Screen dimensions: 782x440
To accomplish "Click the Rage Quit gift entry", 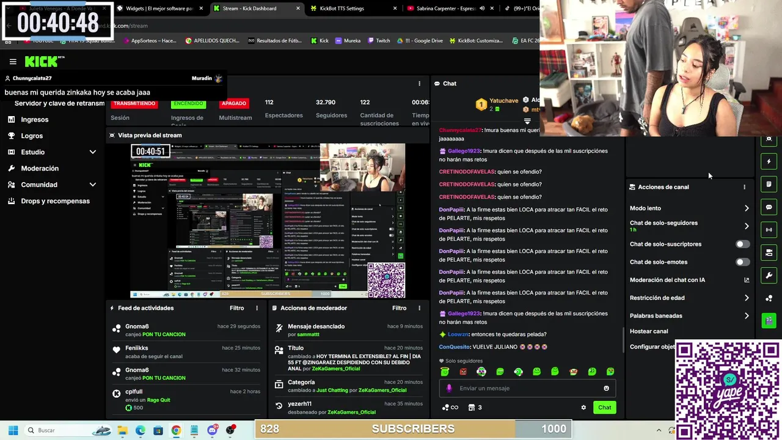I will (158, 400).
